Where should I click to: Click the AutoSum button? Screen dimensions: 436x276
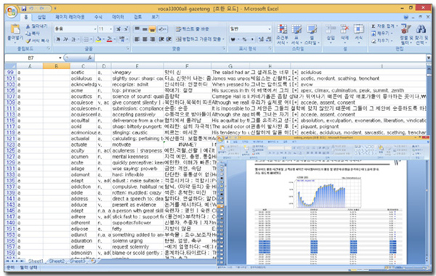374,26
